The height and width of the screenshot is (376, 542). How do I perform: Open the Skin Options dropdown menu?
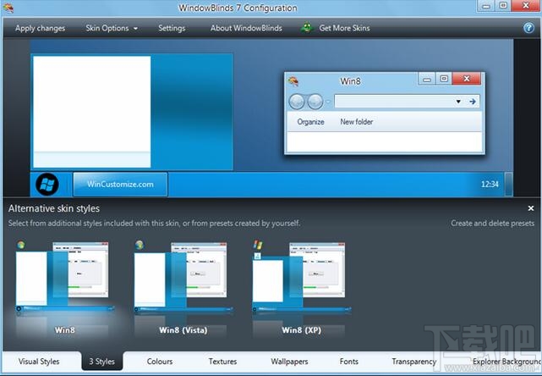point(112,28)
